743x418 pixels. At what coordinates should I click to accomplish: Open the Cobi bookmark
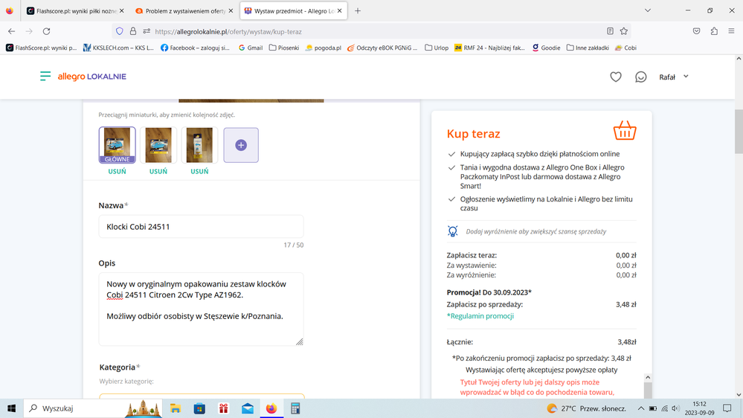(625, 48)
